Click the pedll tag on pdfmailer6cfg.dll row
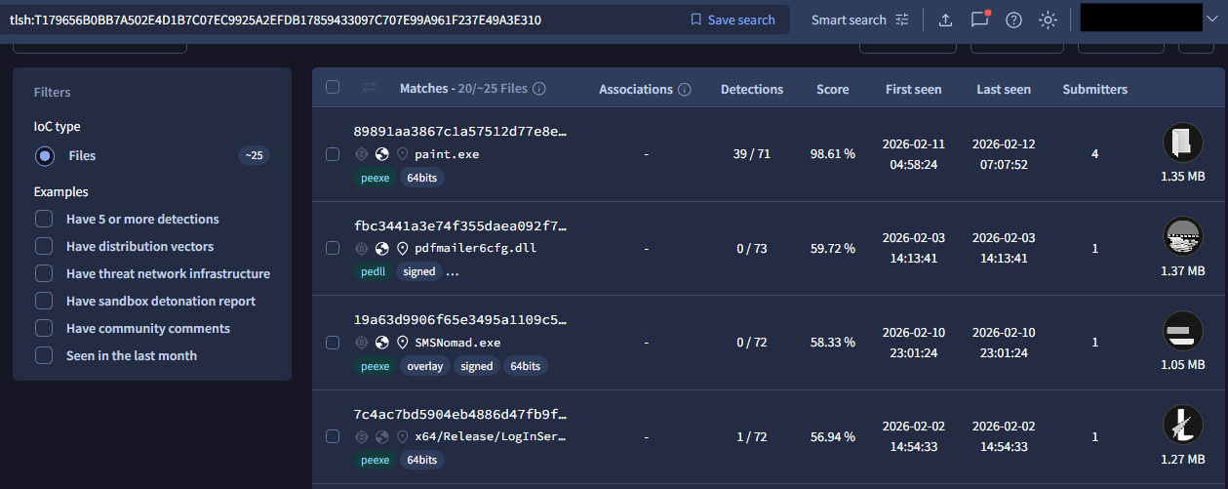The height and width of the screenshot is (489, 1228). [374, 272]
